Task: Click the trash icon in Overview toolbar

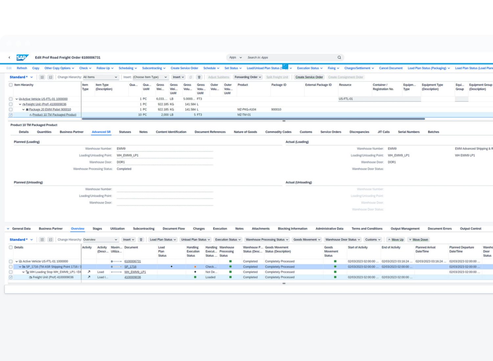Action: pyautogui.click(x=141, y=240)
